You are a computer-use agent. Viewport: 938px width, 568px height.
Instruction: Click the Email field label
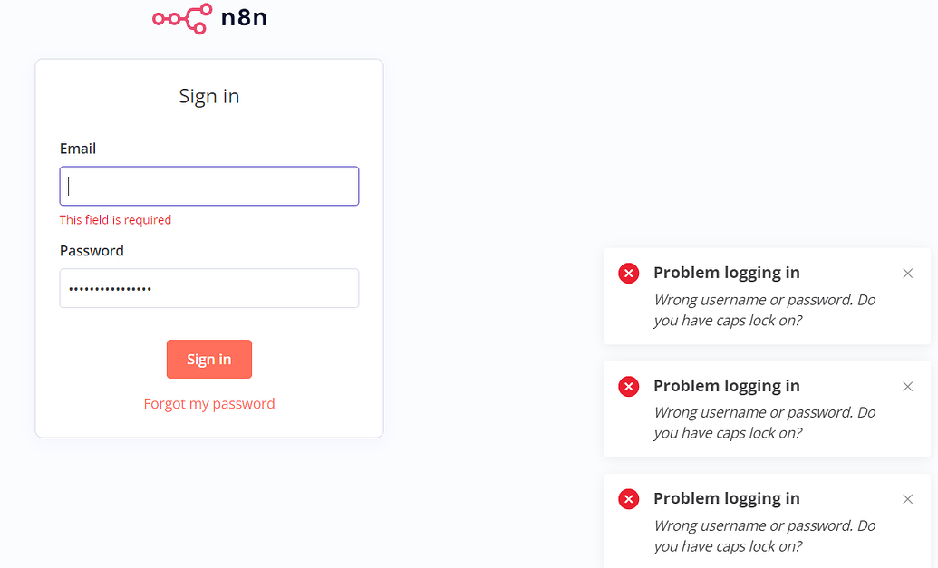coord(77,148)
